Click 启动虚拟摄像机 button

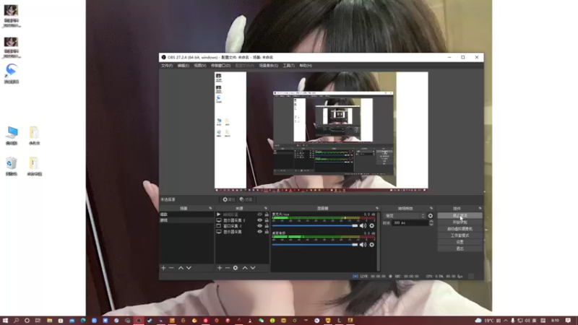[x=460, y=229]
